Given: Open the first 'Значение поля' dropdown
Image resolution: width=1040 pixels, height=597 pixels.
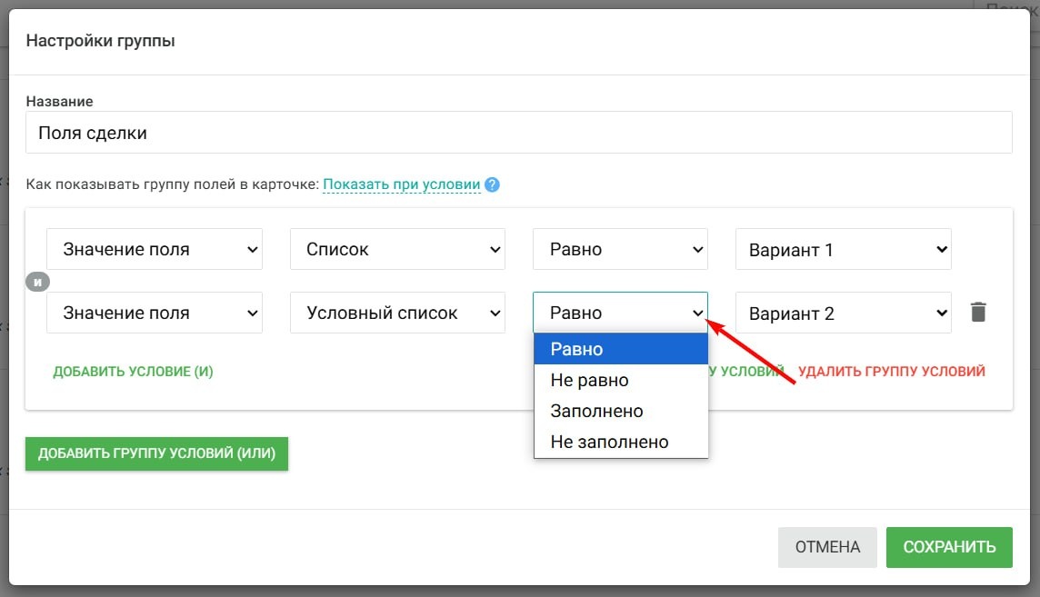Looking at the screenshot, I should (155, 248).
